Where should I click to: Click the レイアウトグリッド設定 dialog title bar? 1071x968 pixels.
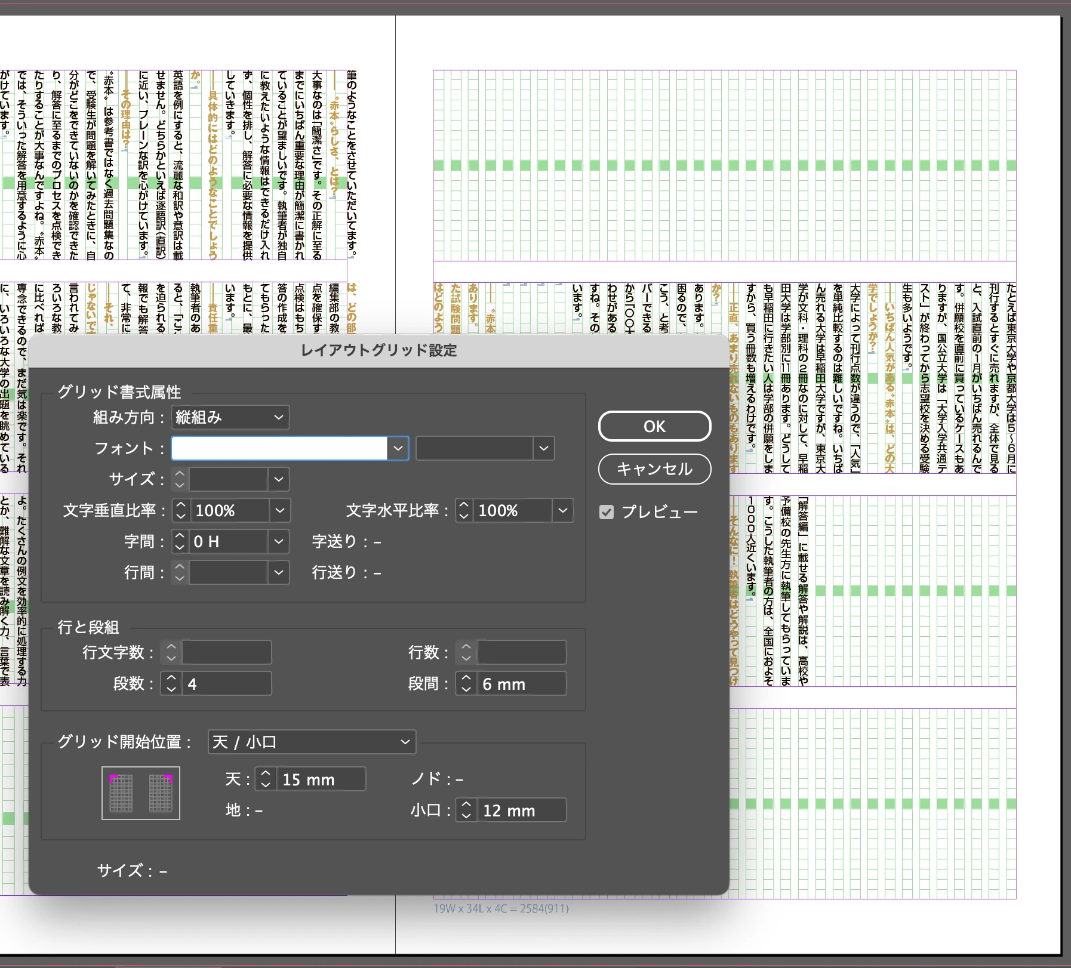click(378, 350)
